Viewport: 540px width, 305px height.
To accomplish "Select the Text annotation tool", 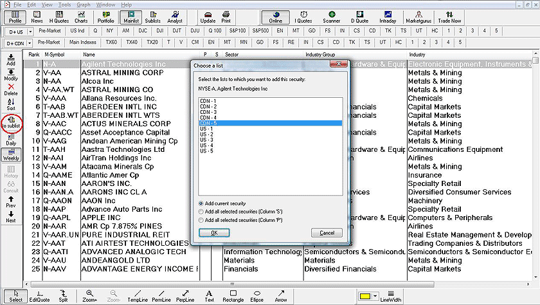I will 209,296.
